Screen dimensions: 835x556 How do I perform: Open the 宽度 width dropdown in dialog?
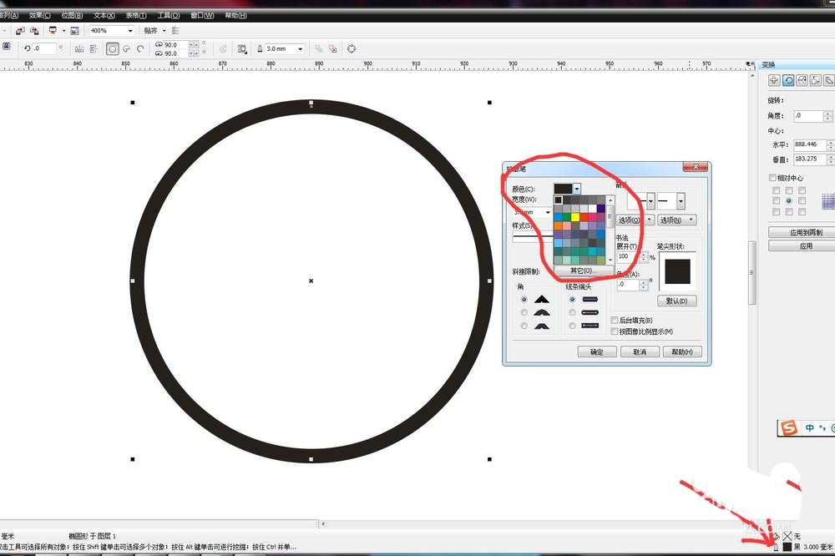point(548,213)
